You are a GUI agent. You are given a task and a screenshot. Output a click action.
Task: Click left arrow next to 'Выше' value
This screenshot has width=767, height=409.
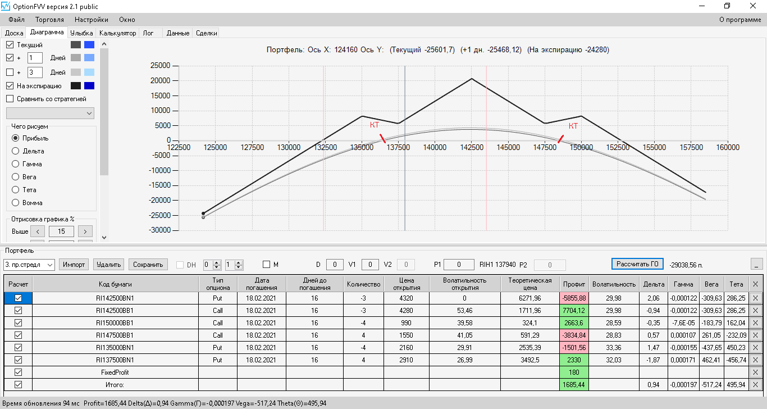point(37,231)
